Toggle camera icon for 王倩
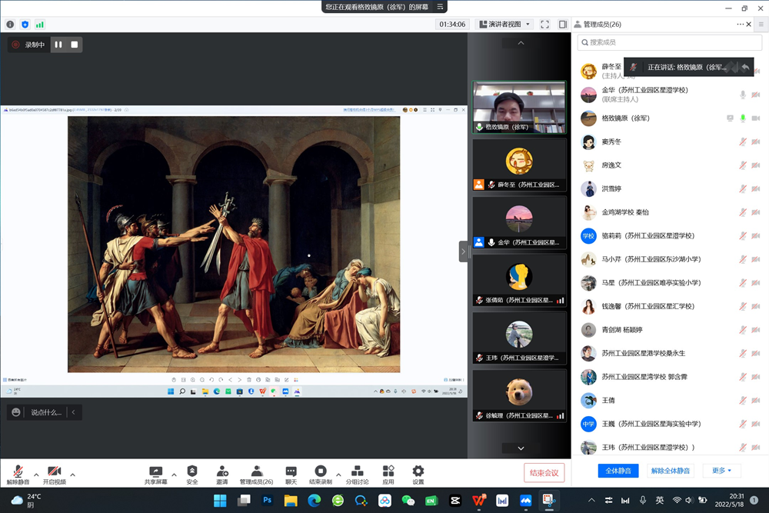 pos(756,400)
